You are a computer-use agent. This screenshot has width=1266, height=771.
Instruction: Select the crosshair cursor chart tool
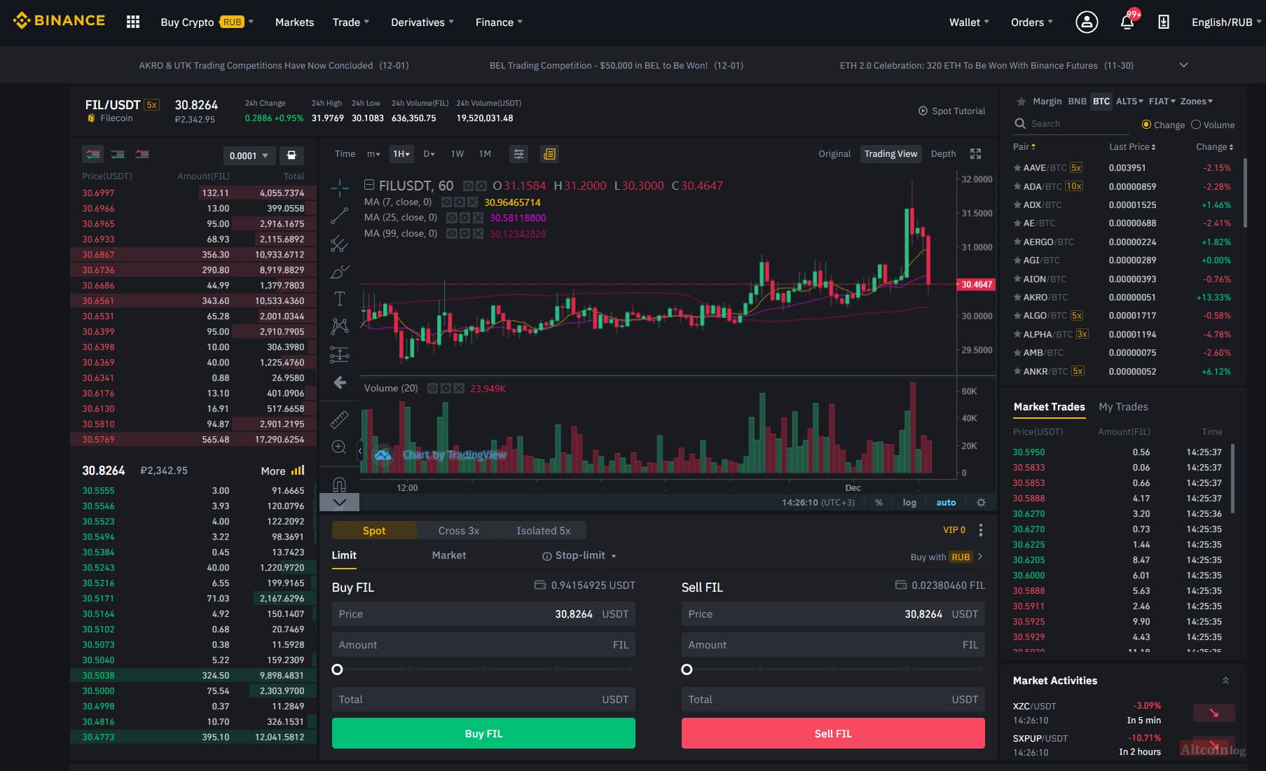coord(340,187)
